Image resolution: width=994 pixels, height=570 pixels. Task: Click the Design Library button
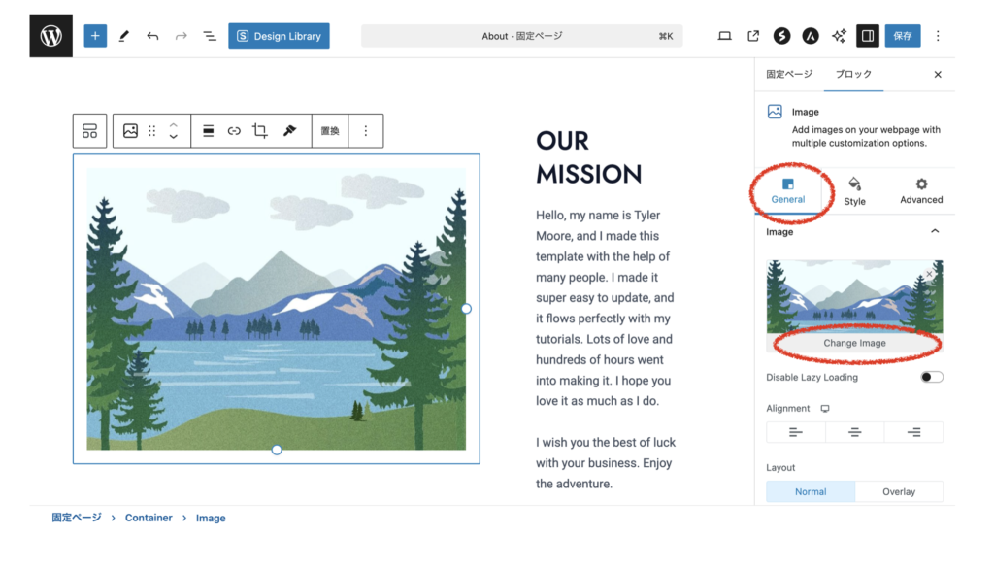(x=280, y=36)
